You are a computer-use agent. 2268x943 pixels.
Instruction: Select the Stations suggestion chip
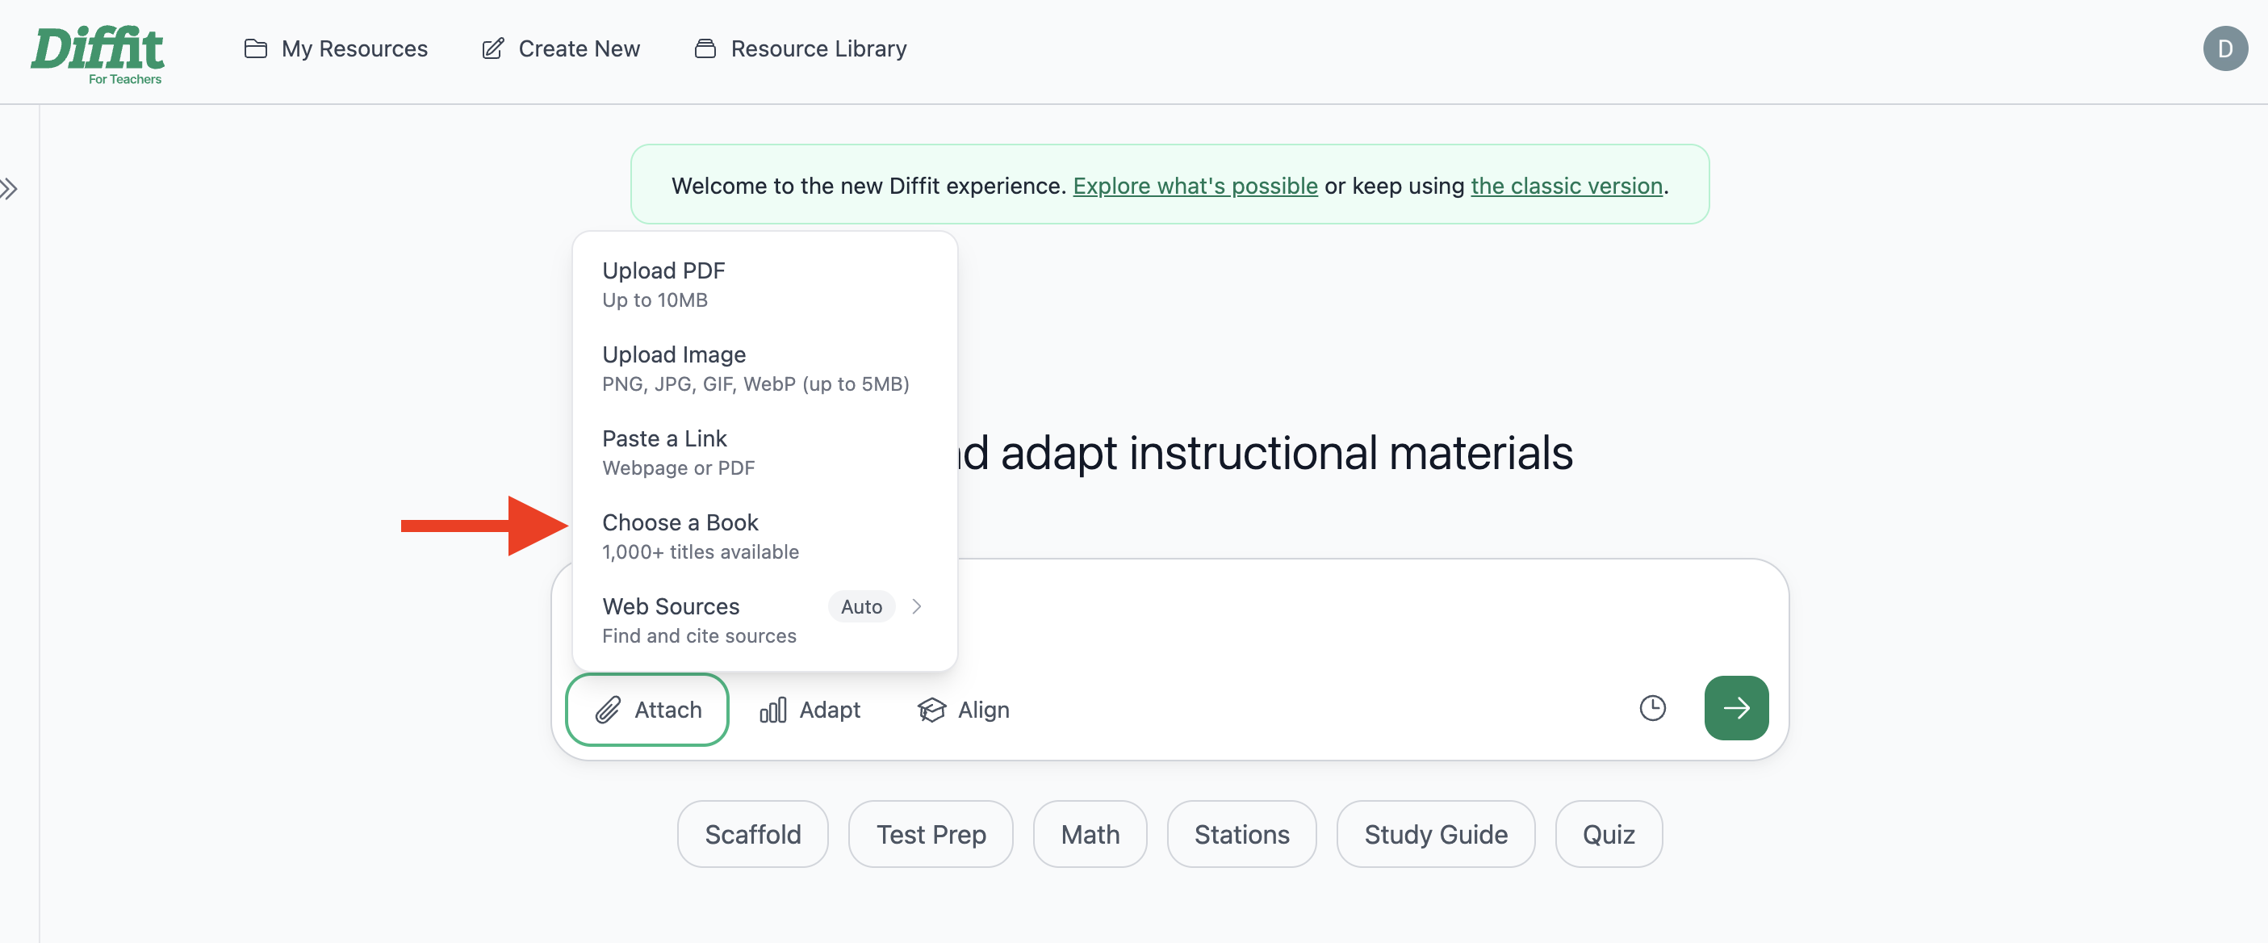[x=1241, y=834]
